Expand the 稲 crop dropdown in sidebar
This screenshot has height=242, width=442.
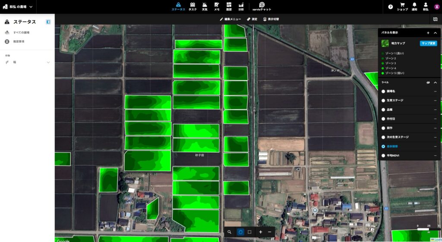click(48, 63)
